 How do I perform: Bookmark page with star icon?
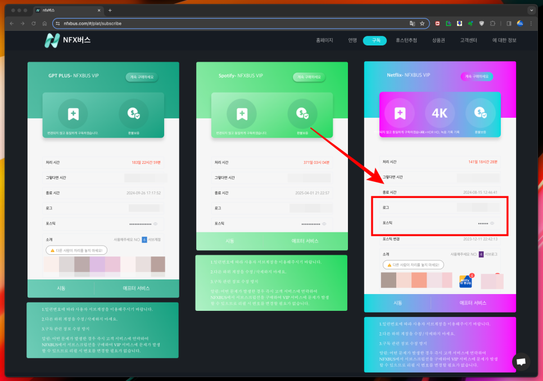[x=422, y=24]
